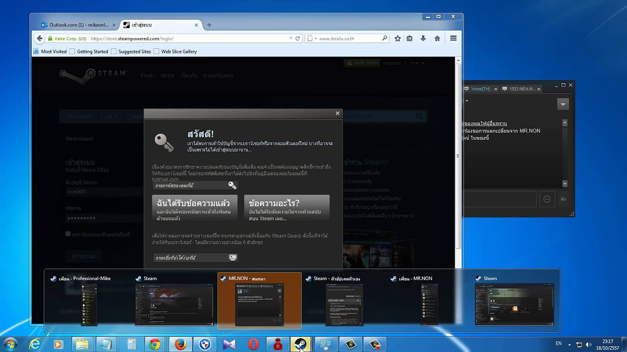Viewport: 627px width, 352px height.
Task: Click 'ข้อความอะไร?' button in Steam Guard dialog
Action: click(x=287, y=208)
